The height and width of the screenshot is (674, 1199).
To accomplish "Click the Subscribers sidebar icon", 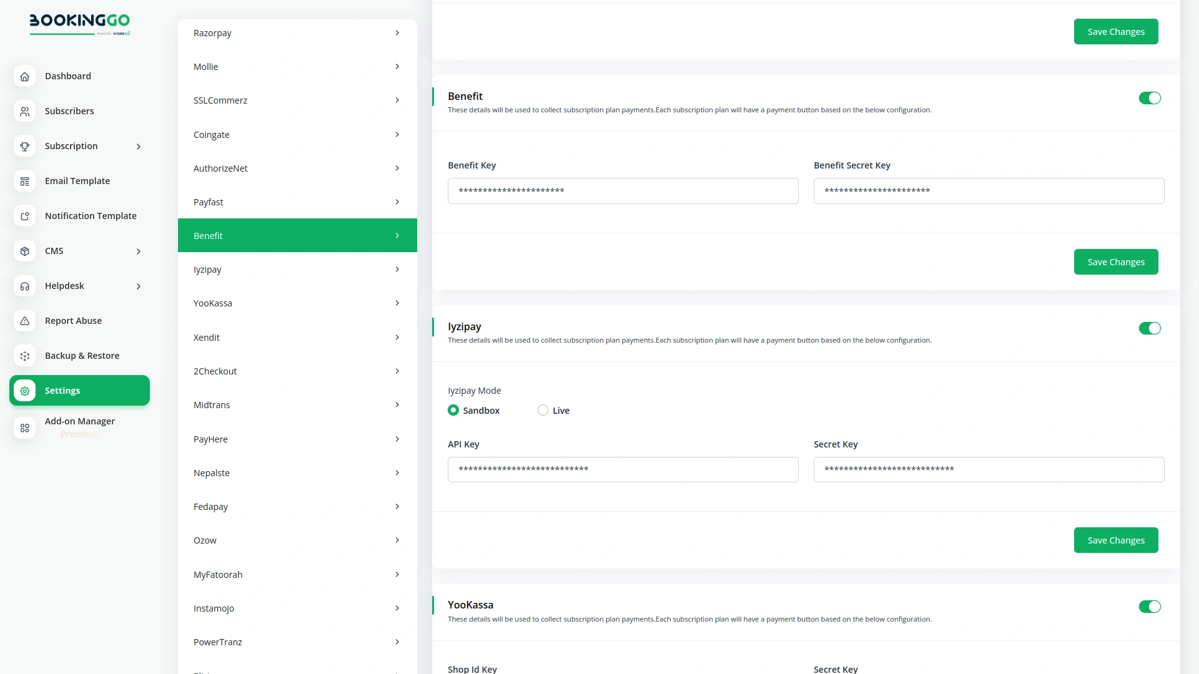I will click(x=24, y=111).
